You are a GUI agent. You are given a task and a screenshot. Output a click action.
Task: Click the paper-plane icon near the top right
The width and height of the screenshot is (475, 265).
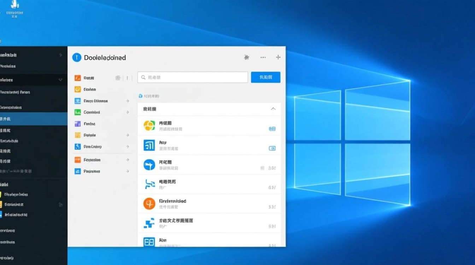(246, 57)
